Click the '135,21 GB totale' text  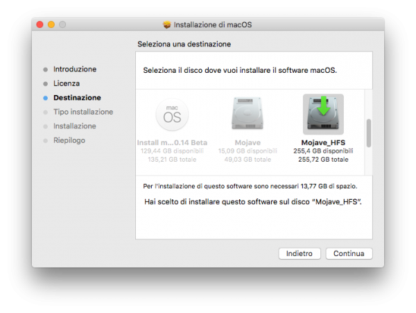pos(172,160)
